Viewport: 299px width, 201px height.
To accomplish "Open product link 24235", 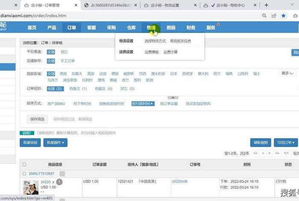I will [x=46, y=182].
